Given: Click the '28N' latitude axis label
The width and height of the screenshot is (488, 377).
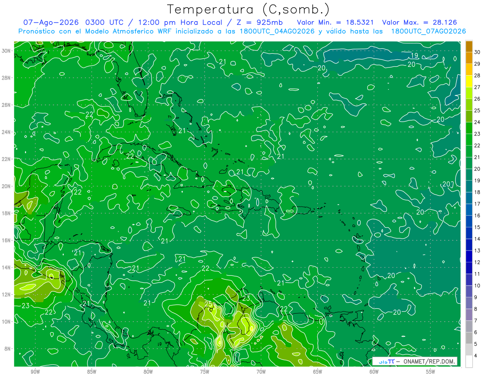Looking at the screenshot, I should pyautogui.click(x=6, y=78).
